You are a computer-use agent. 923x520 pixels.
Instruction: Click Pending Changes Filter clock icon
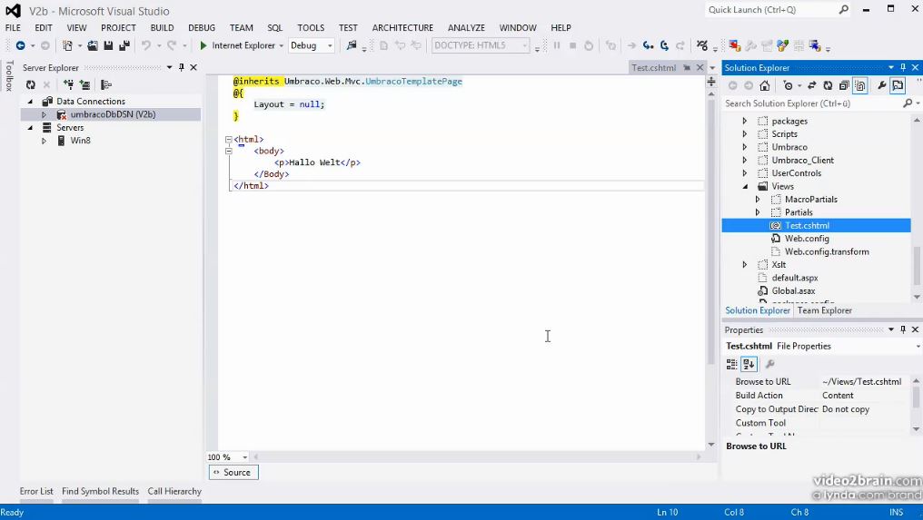coord(789,86)
